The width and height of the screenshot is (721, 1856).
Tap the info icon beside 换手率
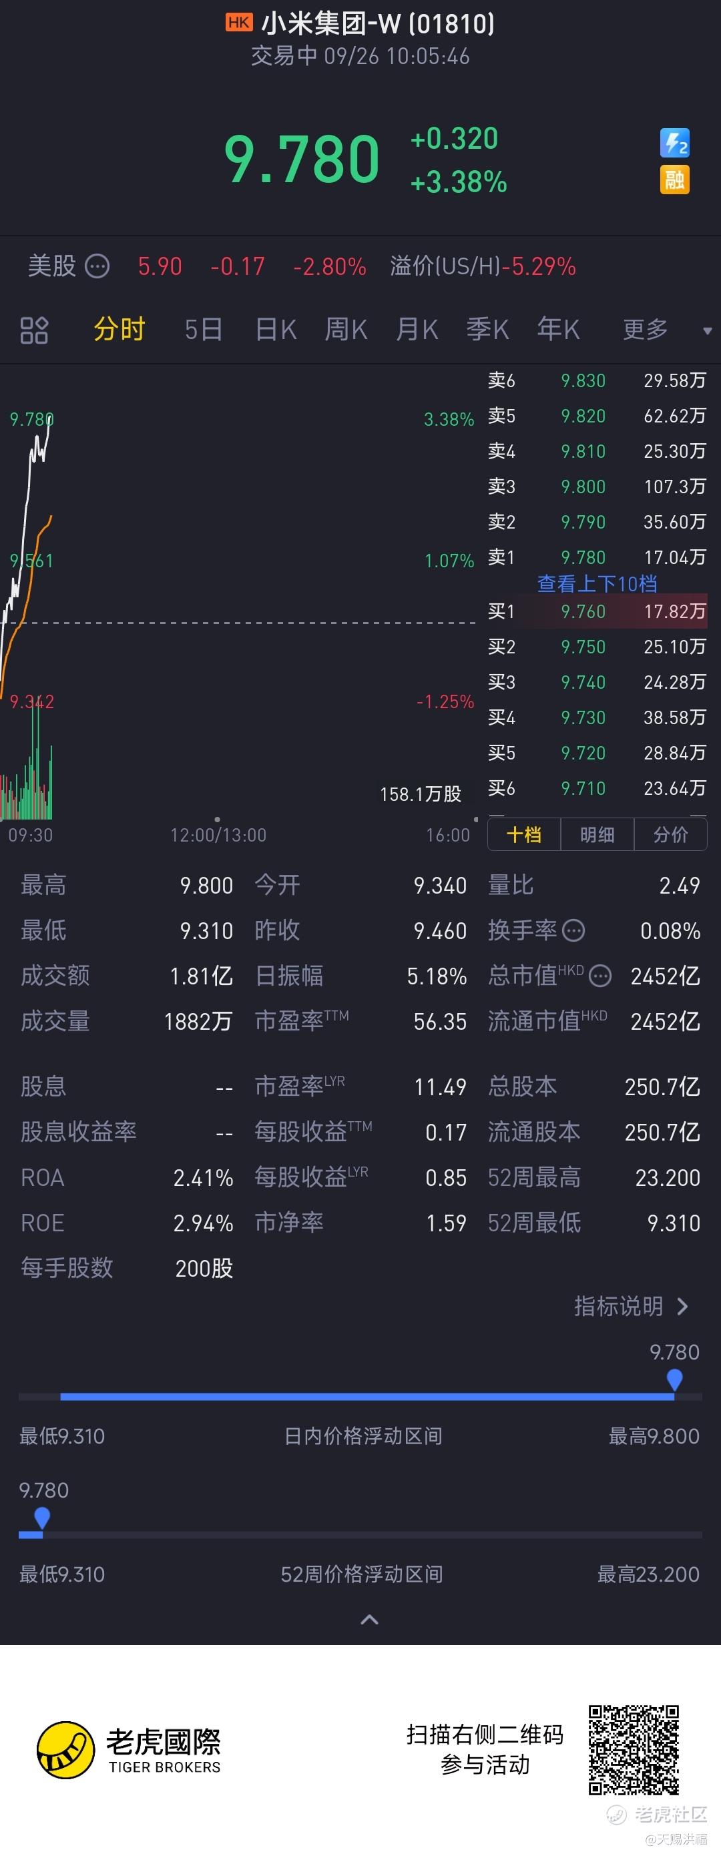pos(573,931)
